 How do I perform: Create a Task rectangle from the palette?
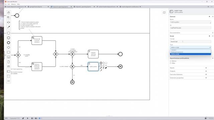point(8,52)
